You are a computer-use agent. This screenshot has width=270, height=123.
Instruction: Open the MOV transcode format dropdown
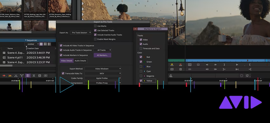point(103,74)
